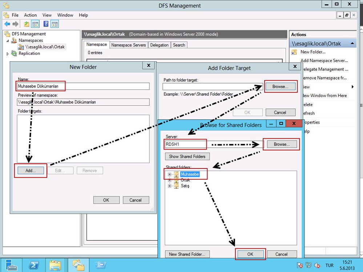Click OK in Browse for Shared Folders

tap(250, 254)
